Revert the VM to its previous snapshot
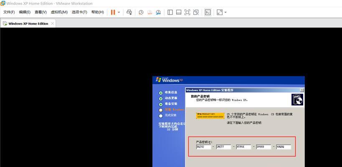The width and height of the screenshot is (342, 167). point(149,12)
